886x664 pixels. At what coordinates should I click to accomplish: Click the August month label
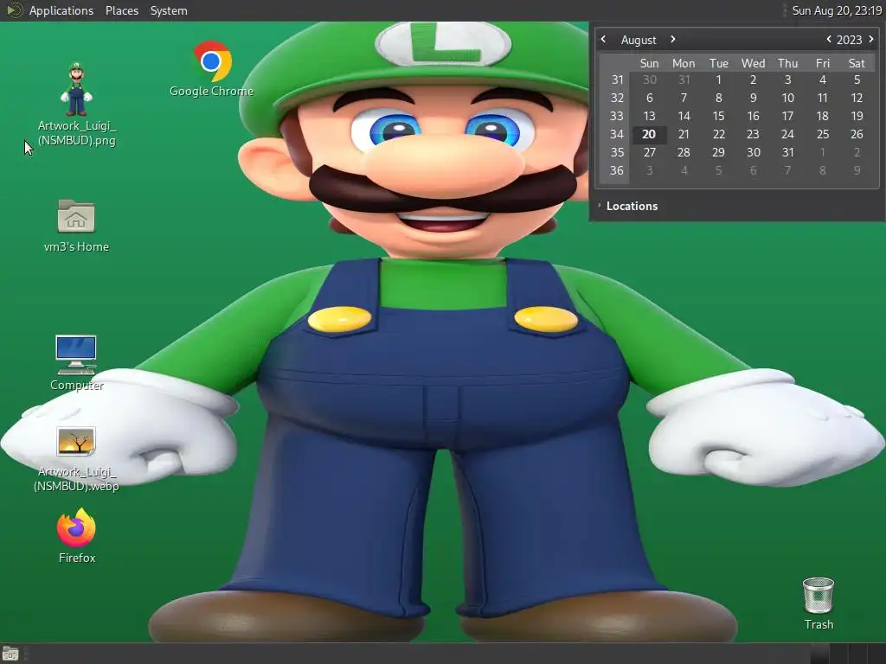(x=639, y=40)
